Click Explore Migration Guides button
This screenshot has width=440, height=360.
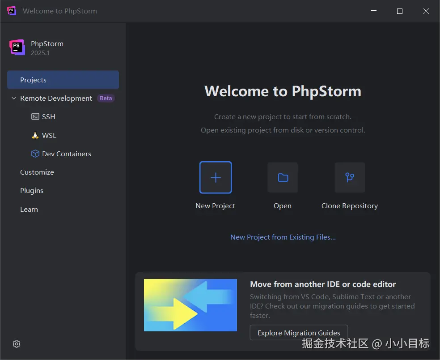pos(299,333)
